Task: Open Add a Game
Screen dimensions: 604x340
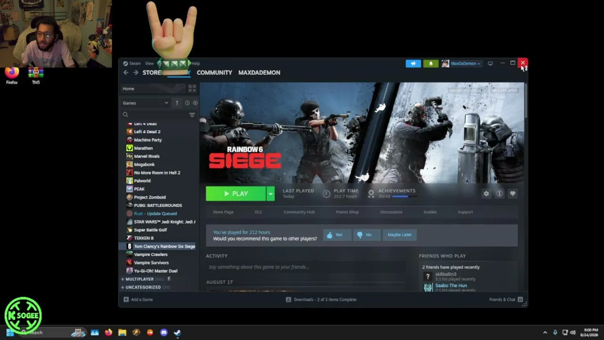Action: click(x=138, y=299)
